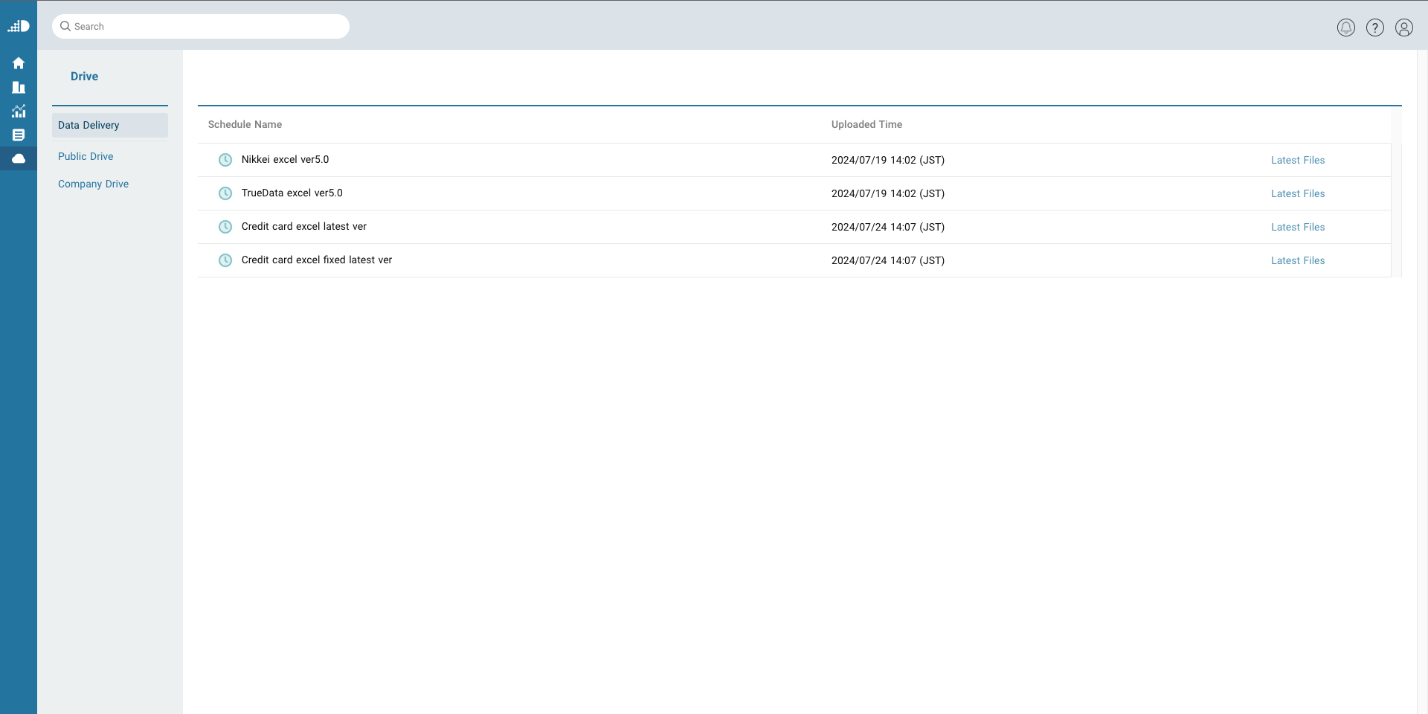Click the help question mark icon
1428x714 pixels.
point(1374,28)
